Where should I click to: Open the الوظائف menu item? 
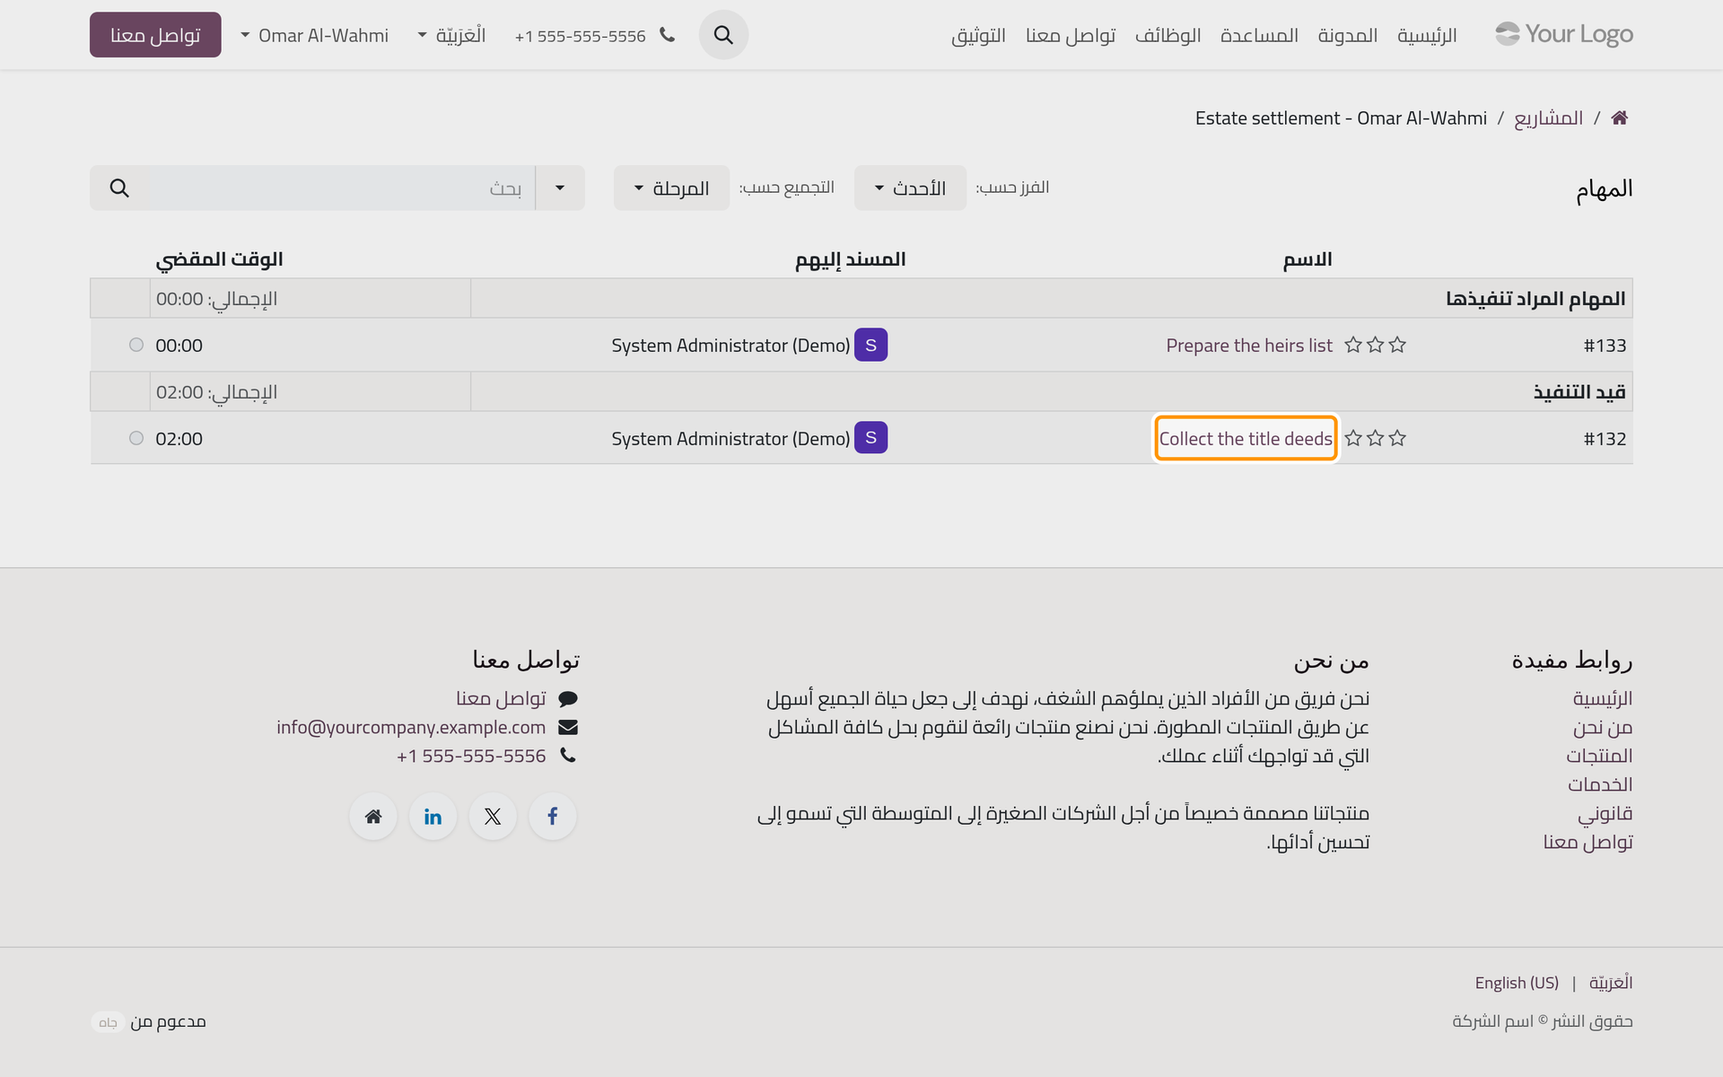point(1168,35)
